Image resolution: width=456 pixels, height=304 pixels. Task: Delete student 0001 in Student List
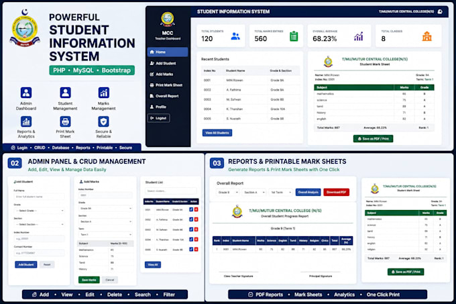click(x=196, y=209)
